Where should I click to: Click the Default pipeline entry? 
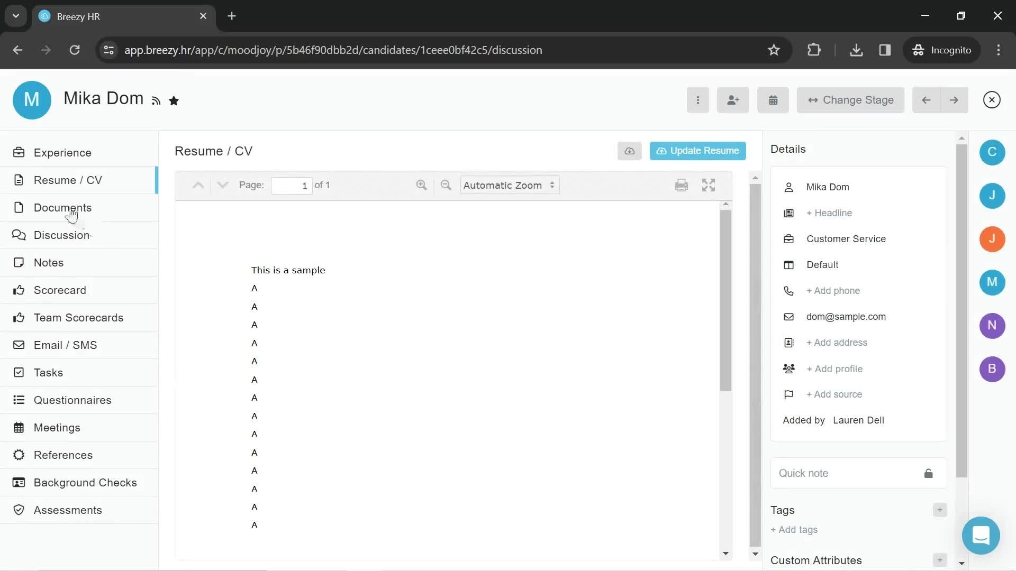point(822,265)
